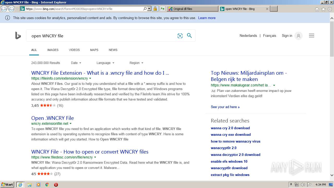
Task: Open the address bar autocomplete dropdown arrow
Action: [149, 9]
